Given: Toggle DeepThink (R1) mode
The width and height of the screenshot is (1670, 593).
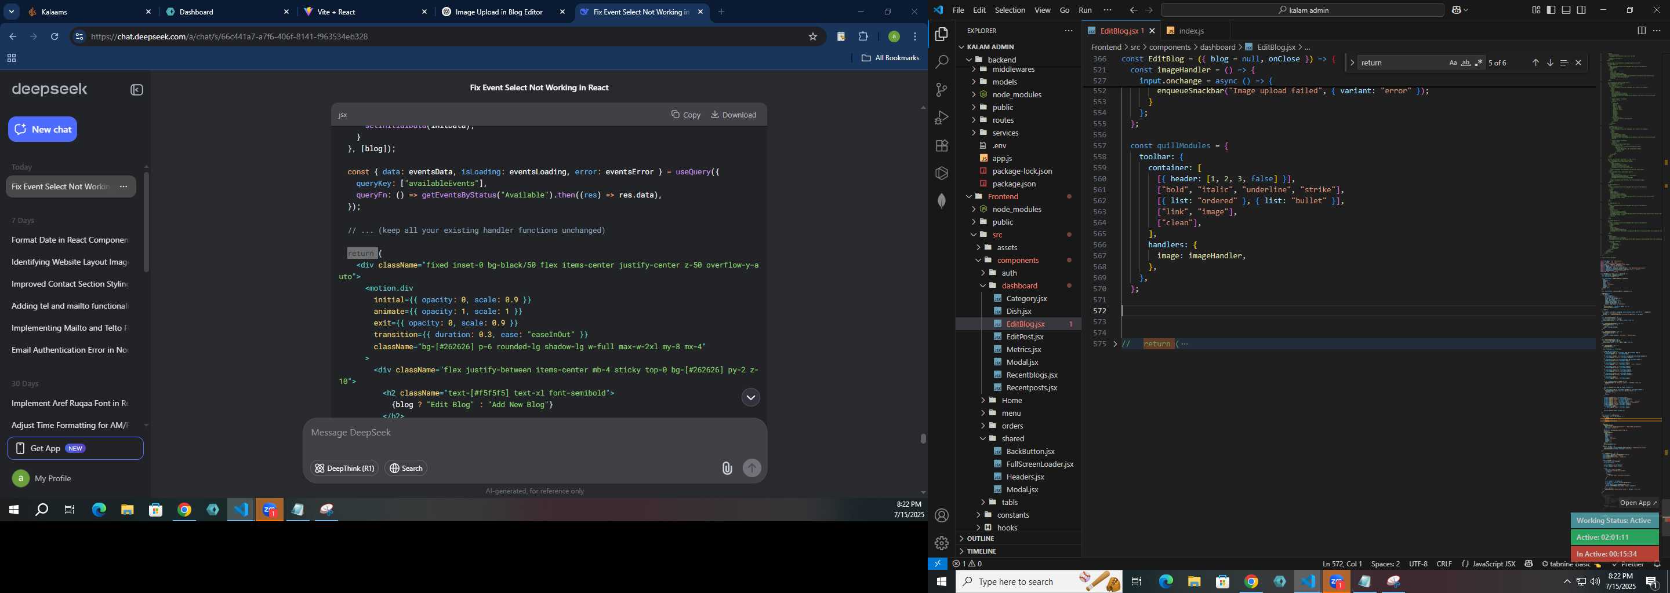Looking at the screenshot, I should pyautogui.click(x=344, y=468).
